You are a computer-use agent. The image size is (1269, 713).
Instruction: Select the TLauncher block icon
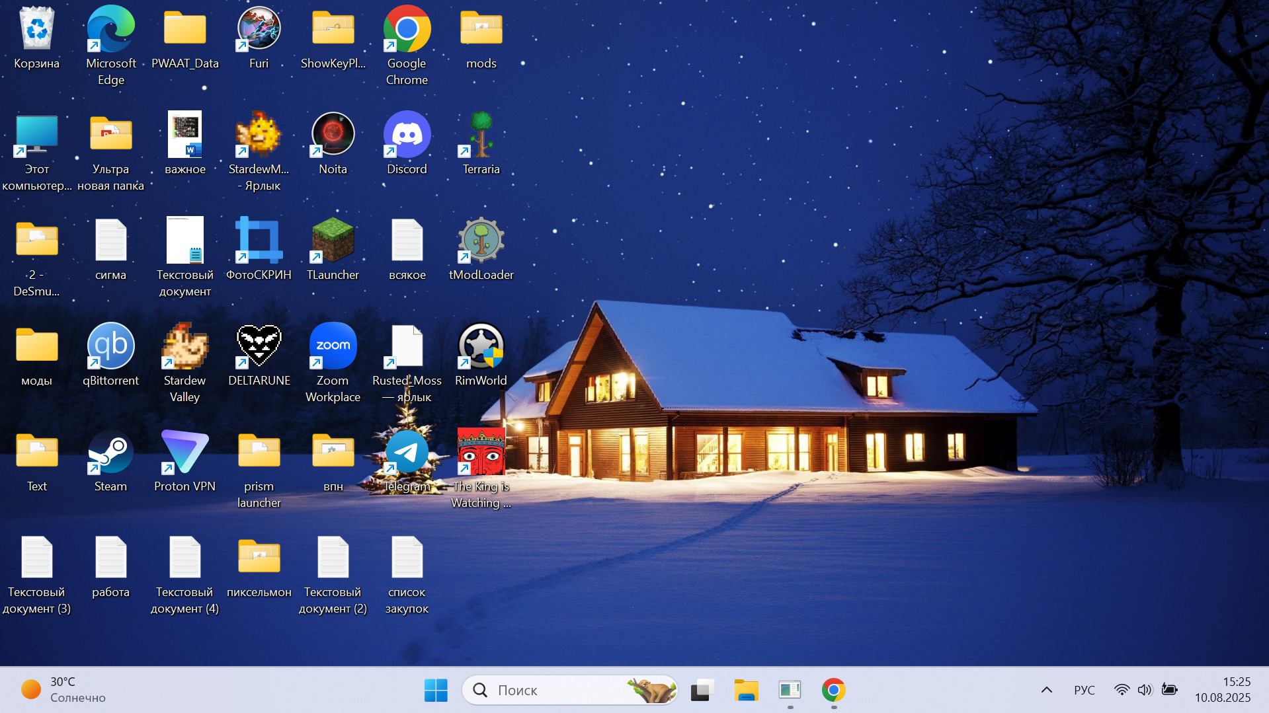[333, 241]
